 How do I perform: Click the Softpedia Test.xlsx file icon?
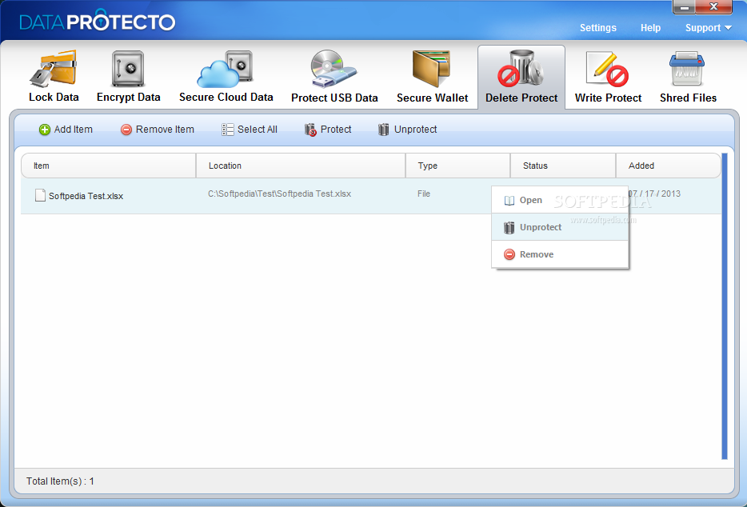point(41,195)
